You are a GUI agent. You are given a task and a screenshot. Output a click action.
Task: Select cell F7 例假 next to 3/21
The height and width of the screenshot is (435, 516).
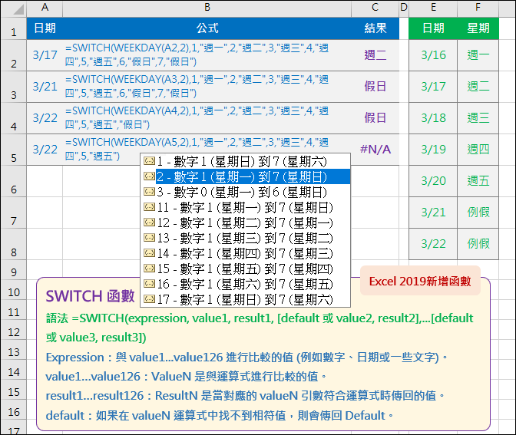point(478,213)
